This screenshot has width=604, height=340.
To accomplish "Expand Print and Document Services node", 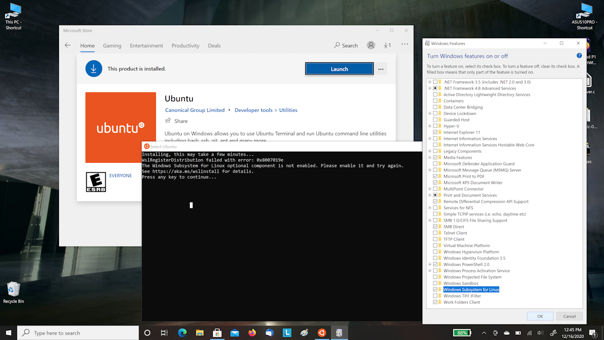I will click(430, 195).
